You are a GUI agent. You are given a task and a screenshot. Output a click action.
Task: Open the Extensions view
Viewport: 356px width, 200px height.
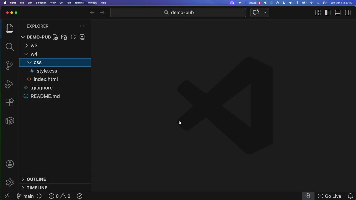(x=10, y=102)
